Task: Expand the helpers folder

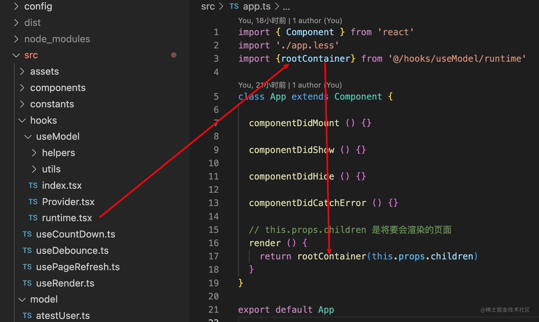Action: (34, 153)
